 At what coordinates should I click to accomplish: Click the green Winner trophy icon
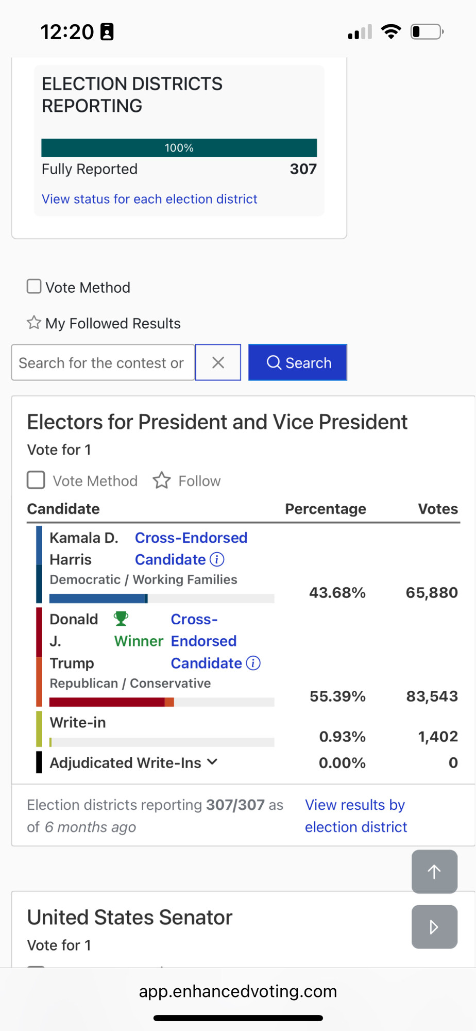tap(121, 618)
